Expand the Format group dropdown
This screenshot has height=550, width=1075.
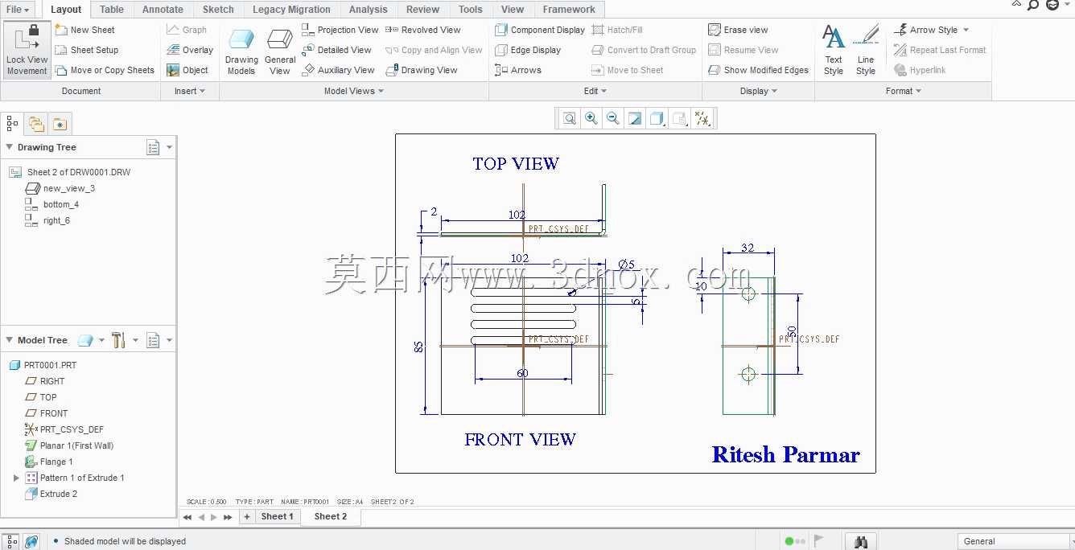coord(904,91)
